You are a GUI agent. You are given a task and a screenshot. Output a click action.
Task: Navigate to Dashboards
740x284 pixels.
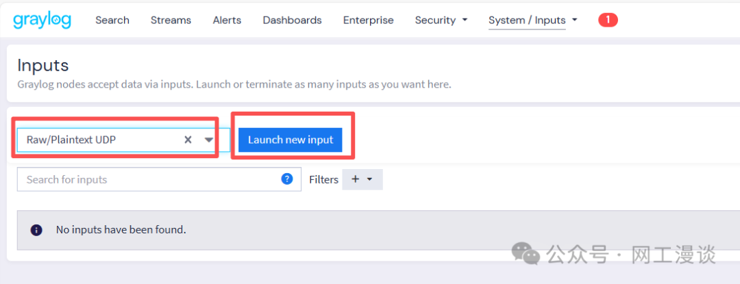tap(292, 21)
